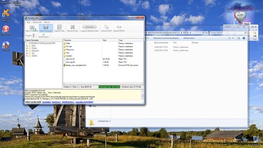Click the Open Firmware toolbar icon
Viewport: 263px width, 148px height.
point(32,28)
